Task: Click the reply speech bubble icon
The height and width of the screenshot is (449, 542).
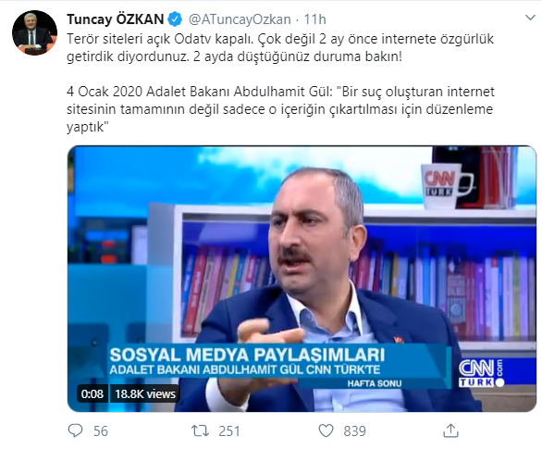Action: [x=75, y=430]
